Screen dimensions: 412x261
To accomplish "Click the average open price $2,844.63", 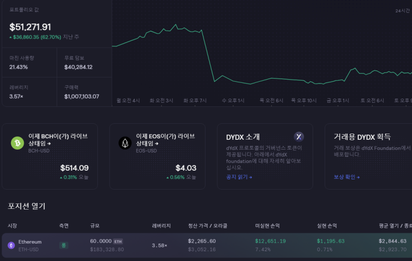I will [392, 241].
